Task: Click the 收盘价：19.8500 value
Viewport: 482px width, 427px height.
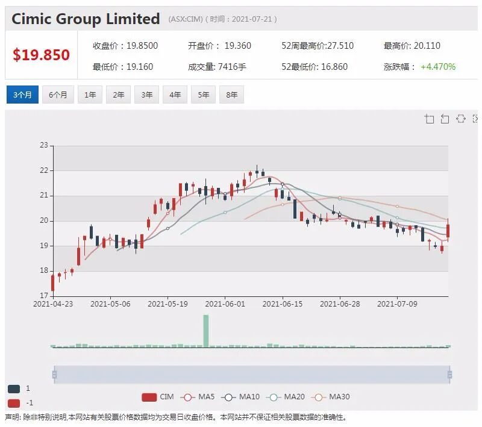Action: [125, 46]
